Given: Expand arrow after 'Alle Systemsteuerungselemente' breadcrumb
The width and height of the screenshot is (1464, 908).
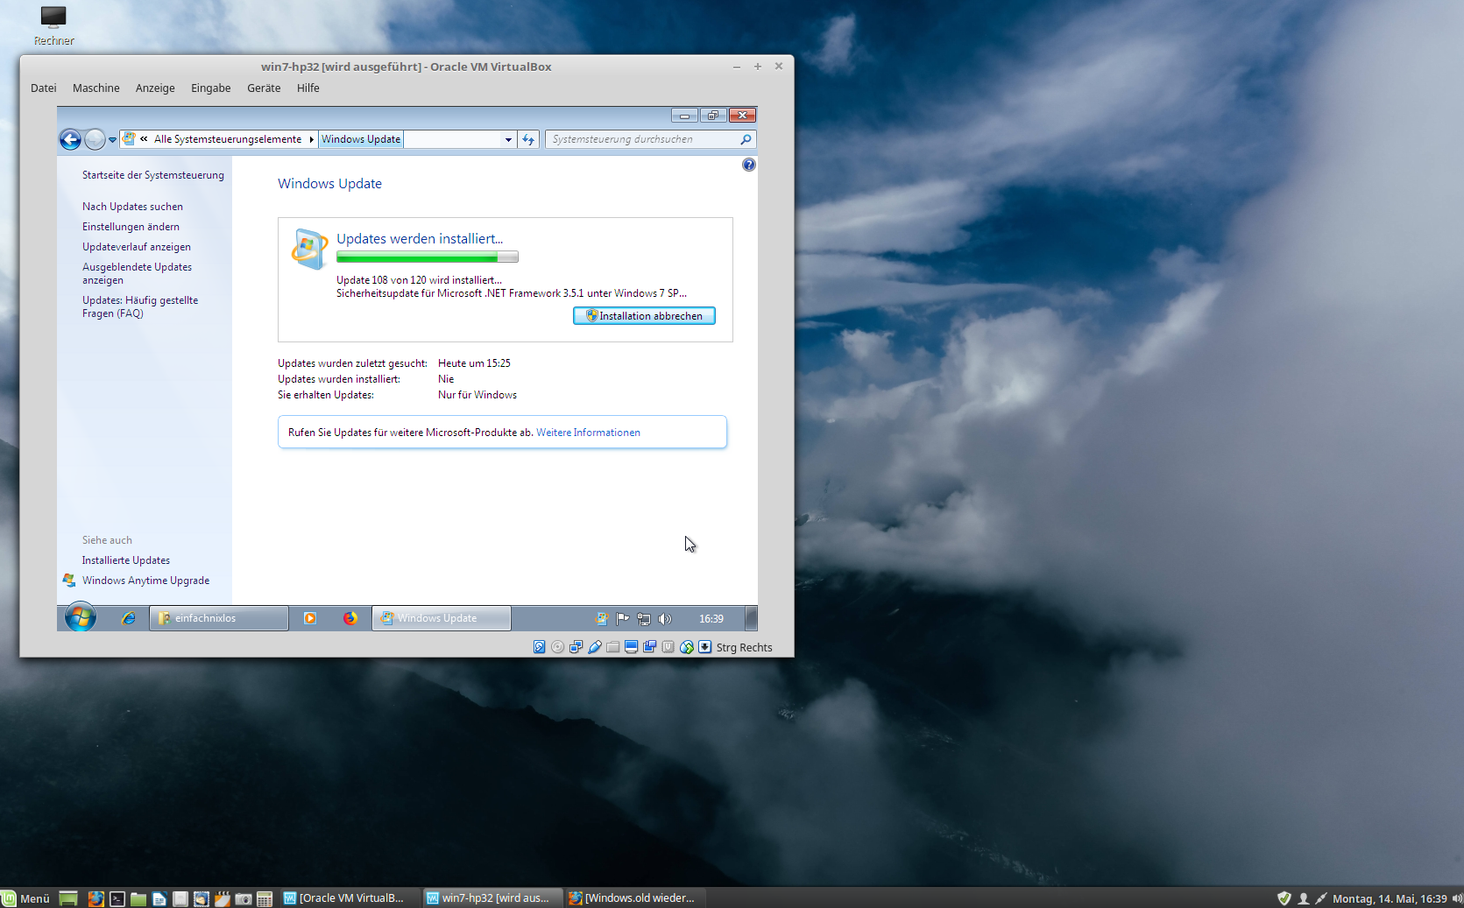Looking at the screenshot, I should click(x=311, y=139).
